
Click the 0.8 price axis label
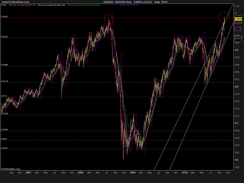237,87
